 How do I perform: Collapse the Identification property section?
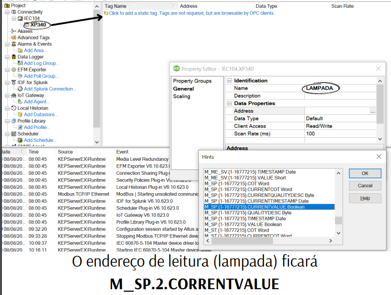[x=229, y=81]
